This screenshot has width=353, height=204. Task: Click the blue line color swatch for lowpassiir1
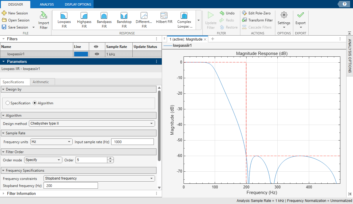pyautogui.click(x=81, y=54)
